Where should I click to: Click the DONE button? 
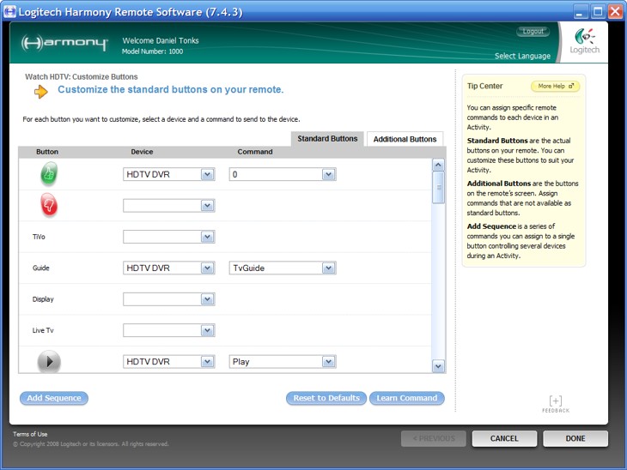click(x=575, y=438)
